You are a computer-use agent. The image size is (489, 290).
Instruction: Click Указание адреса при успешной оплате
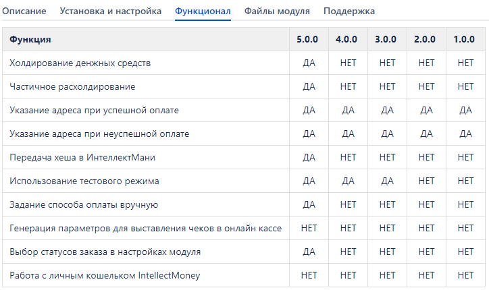(94, 111)
